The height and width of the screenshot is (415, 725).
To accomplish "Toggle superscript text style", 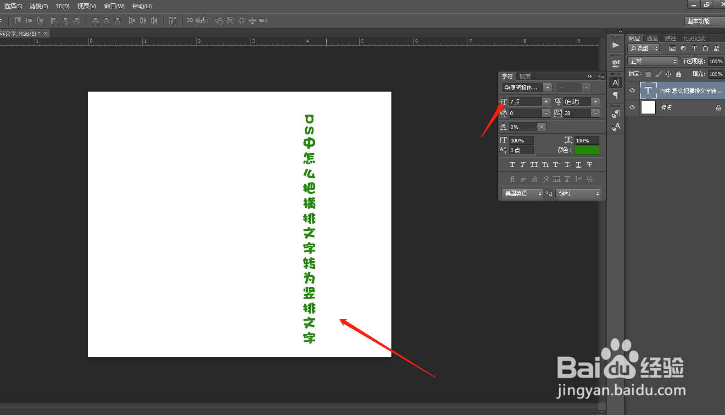I will tap(556, 164).
